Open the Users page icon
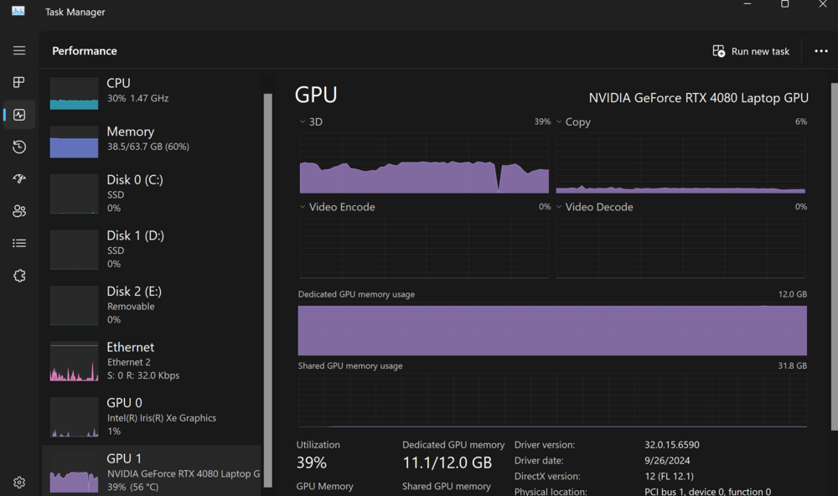This screenshot has height=496, width=838. pos(19,211)
